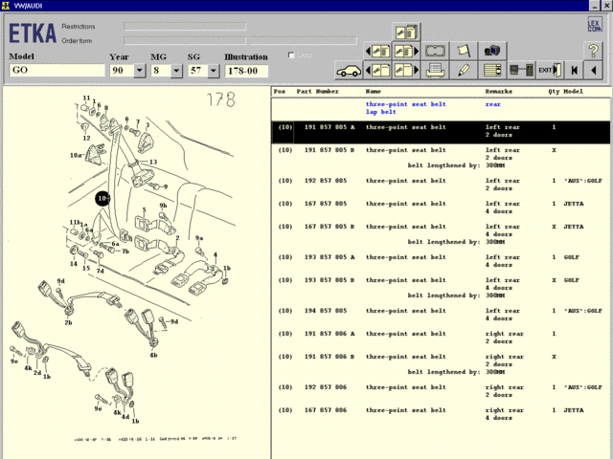
Task: Go to next blank illustration page
Action: coord(406,71)
